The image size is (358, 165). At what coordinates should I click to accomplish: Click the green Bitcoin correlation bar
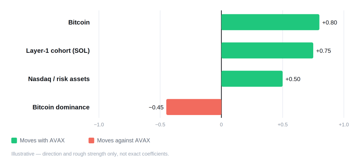click(x=270, y=22)
